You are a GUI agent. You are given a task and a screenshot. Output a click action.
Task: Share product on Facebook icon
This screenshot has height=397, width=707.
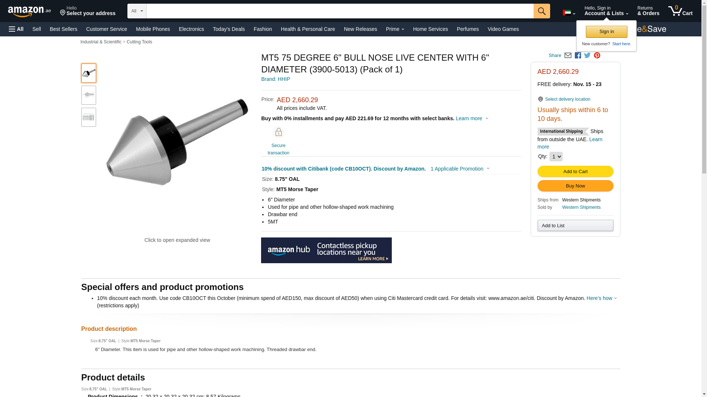578,56
